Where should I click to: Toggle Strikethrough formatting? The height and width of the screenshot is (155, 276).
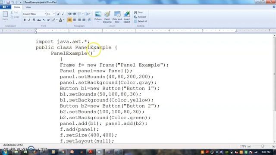pyautogui.click(x=39, y=20)
